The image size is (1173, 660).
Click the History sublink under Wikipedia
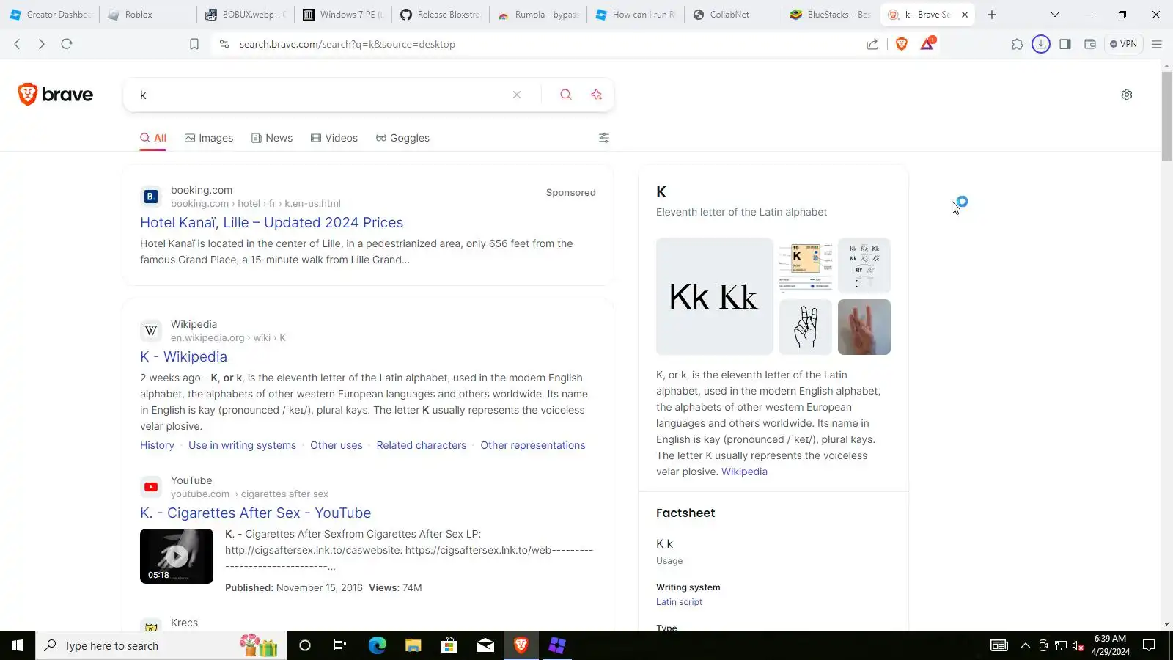point(157,445)
